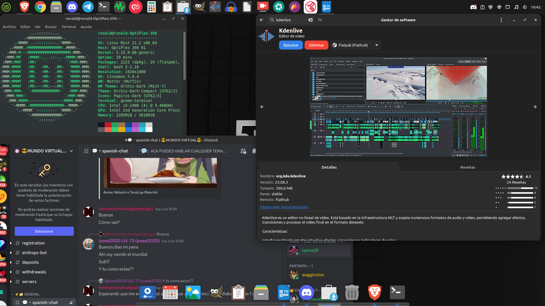Switch to the Reseñas tab

tap(468, 167)
